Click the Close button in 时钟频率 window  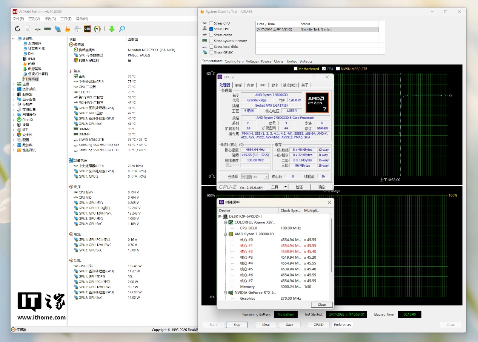[x=322, y=305]
